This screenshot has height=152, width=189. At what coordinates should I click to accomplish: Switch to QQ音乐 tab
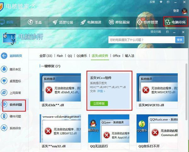click(x=82, y=56)
